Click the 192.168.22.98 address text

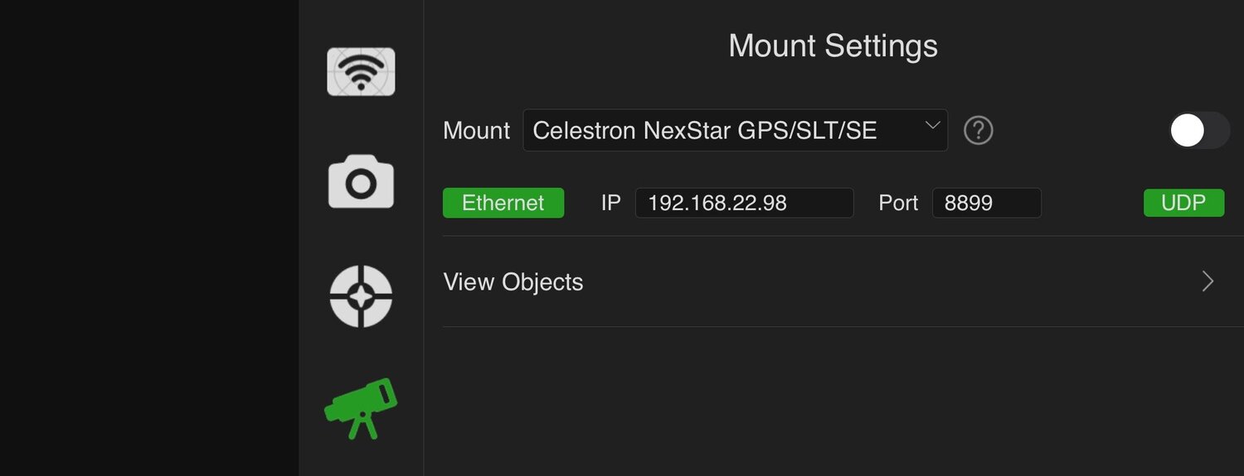coord(717,203)
